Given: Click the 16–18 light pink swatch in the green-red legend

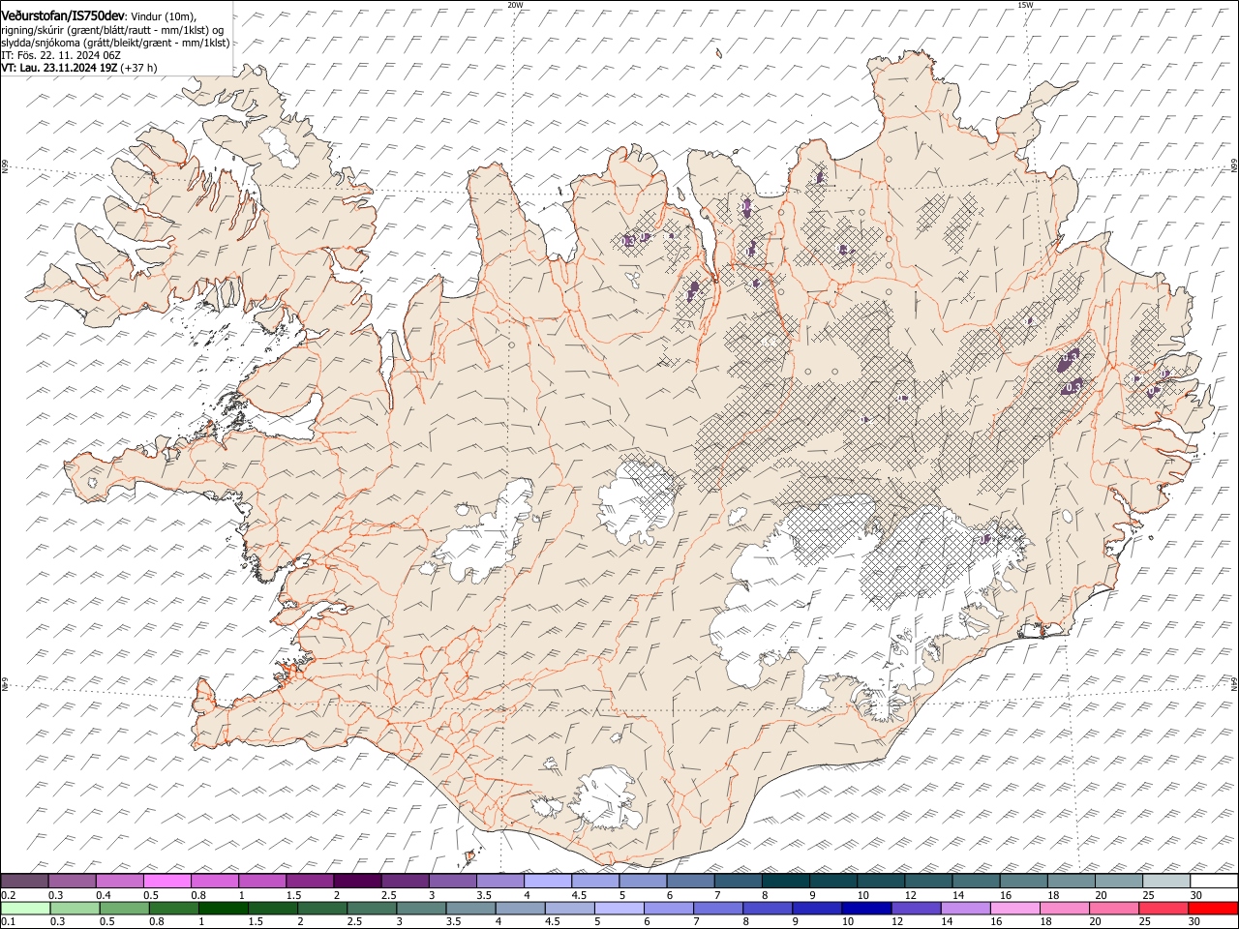Looking at the screenshot, I should pyautogui.click(x=1014, y=908).
